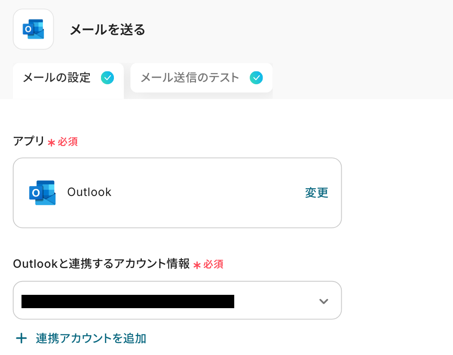Click the plus icon for adding account
Screen dimensions: 453x355
click(x=21, y=339)
